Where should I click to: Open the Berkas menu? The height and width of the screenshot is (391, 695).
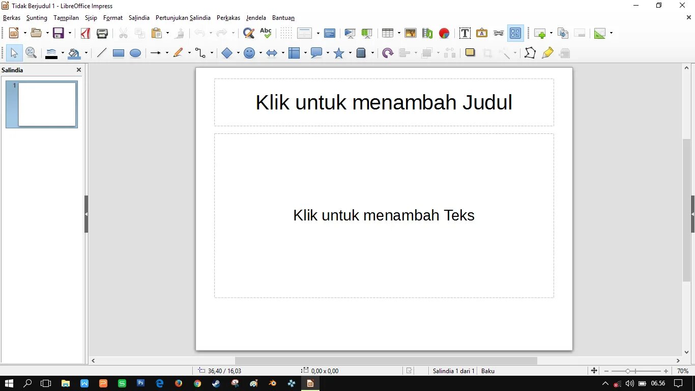pyautogui.click(x=12, y=18)
